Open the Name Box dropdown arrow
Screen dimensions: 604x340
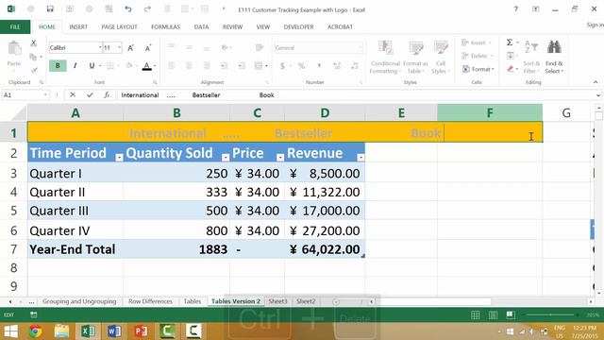point(45,94)
